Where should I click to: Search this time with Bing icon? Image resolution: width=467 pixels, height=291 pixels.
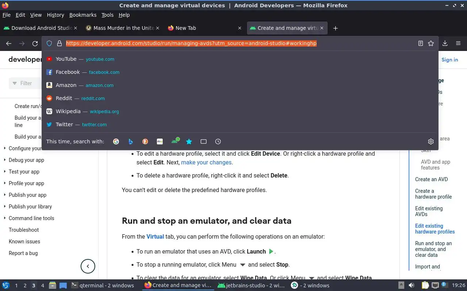tap(131, 141)
